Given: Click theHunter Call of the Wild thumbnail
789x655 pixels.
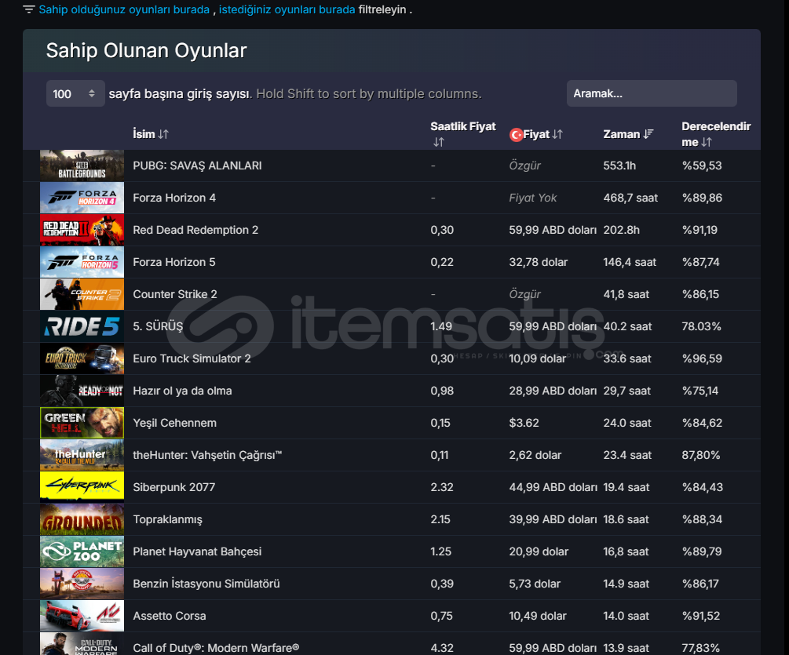Looking at the screenshot, I should pyautogui.click(x=82, y=455).
